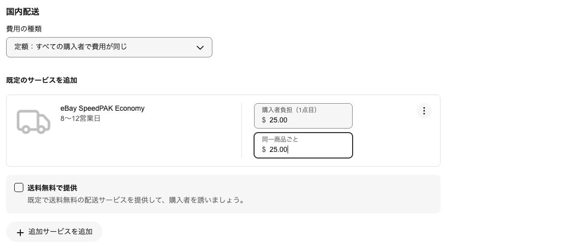Screen dimensions: 564x251
Task: Click the dollar sign in 購入者負担 field
Action: point(264,120)
